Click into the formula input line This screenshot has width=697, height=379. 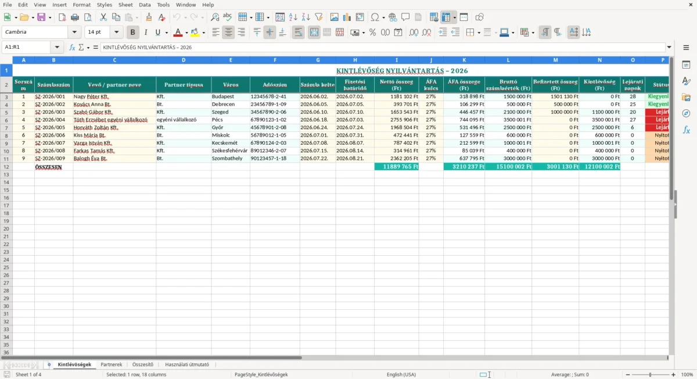click(x=382, y=47)
